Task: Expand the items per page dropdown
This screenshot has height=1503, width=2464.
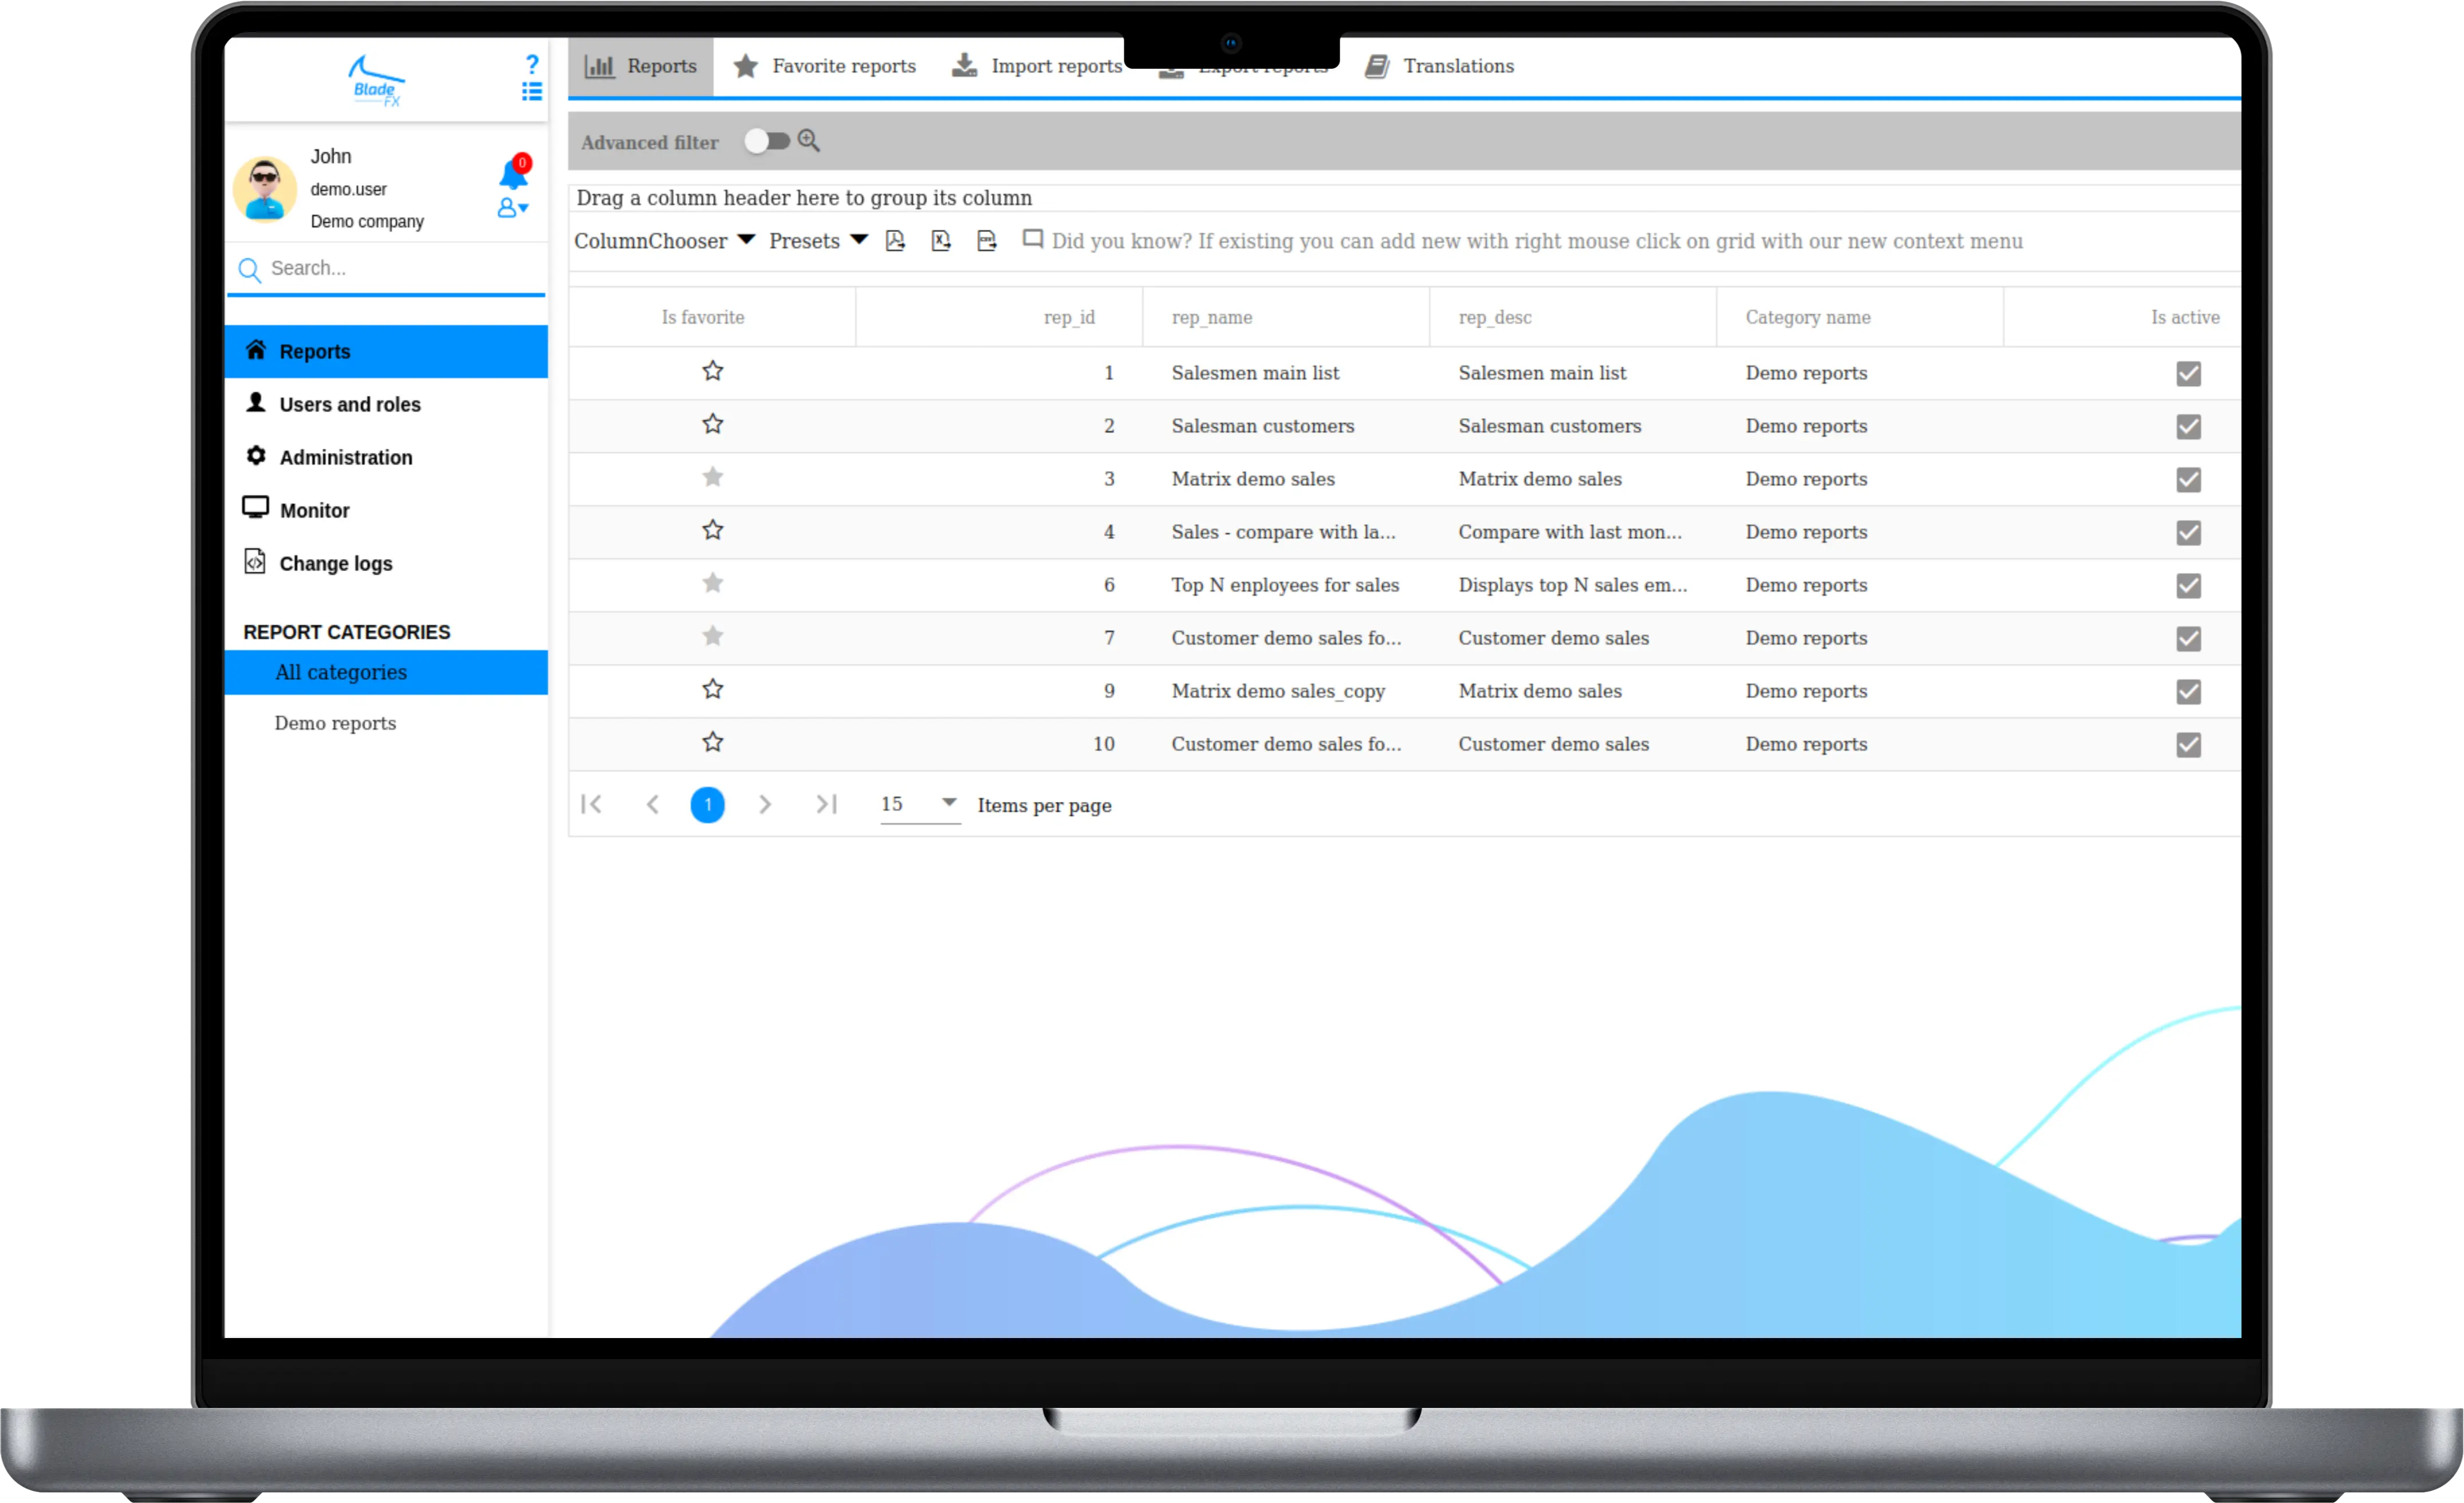Action: click(x=948, y=803)
